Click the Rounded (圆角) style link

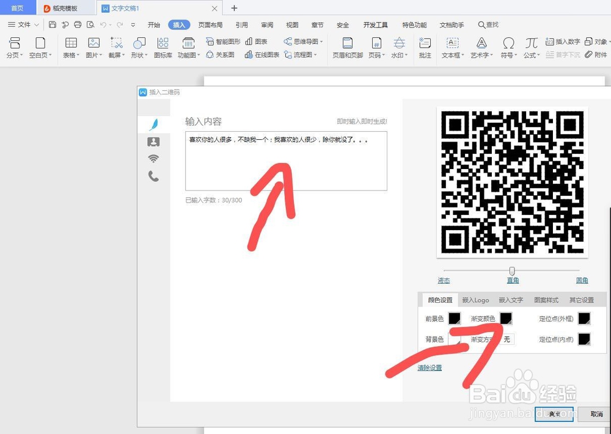point(582,280)
